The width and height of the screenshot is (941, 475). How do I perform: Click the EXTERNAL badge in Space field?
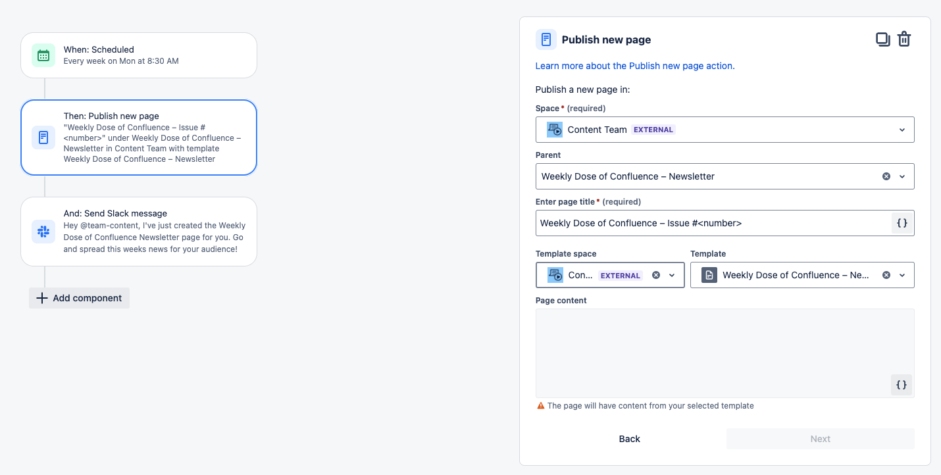[653, 130]
